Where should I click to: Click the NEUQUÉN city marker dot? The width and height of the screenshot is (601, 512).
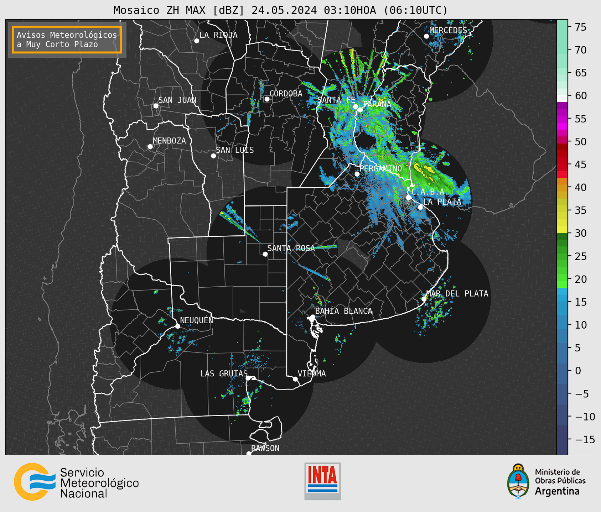pyautogui.click(x=177, y=326)
